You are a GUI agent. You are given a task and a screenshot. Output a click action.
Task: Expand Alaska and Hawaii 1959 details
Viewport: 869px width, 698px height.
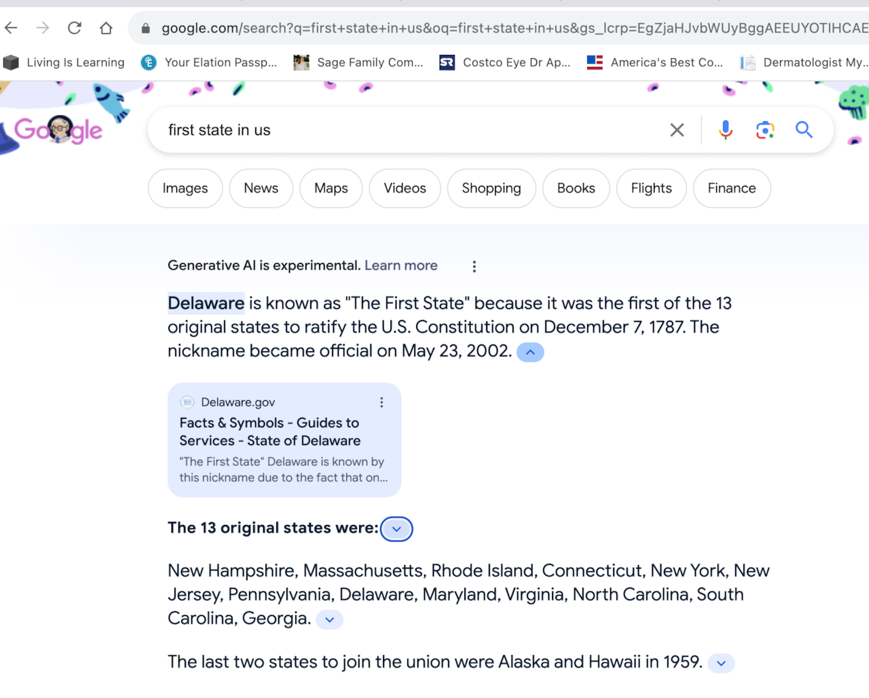721,663
